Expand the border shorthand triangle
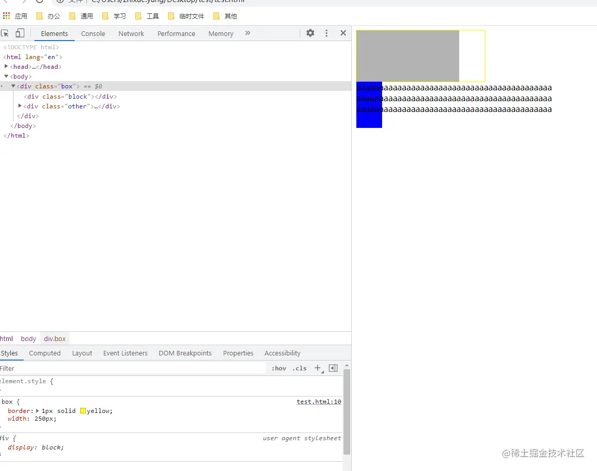Image resolution: width=597 pixels, height=471 pixels. 38,411
